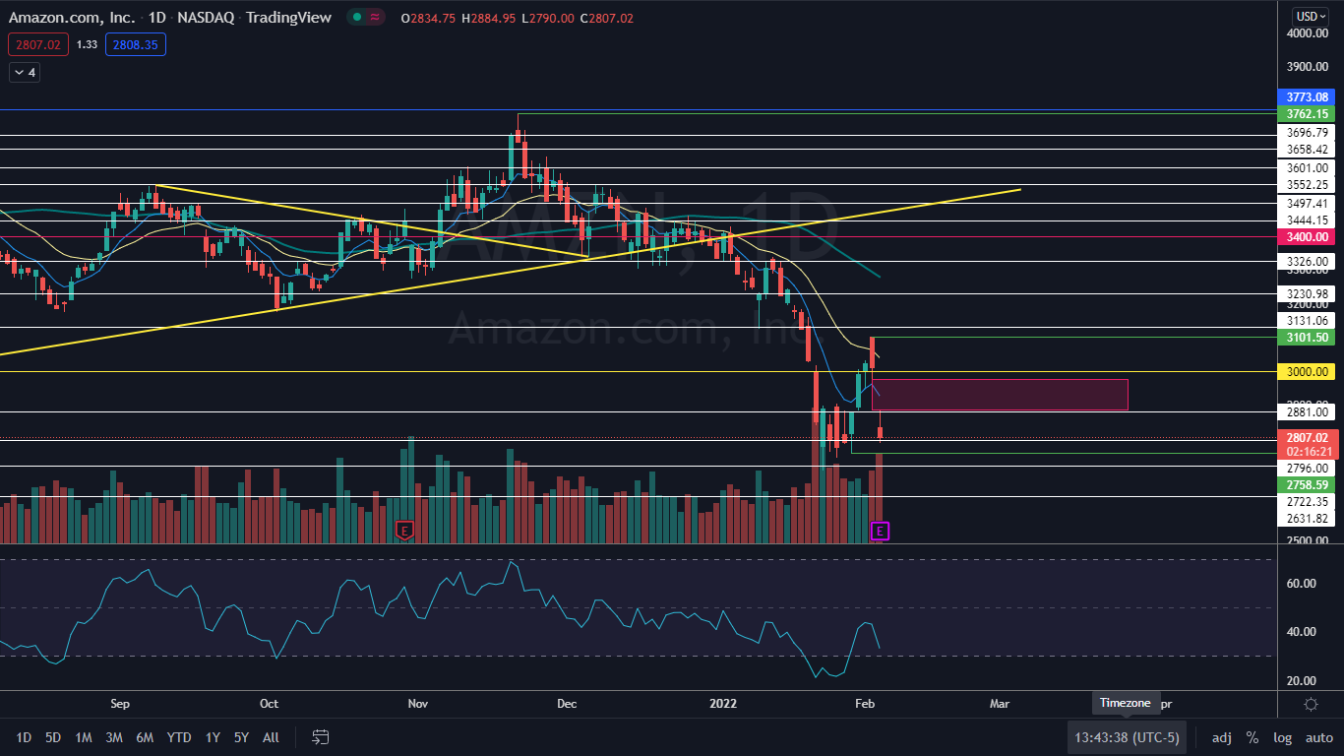This screenshot has width=1344, height=756.
Task: Select the 5D time range
Action: 53,737
